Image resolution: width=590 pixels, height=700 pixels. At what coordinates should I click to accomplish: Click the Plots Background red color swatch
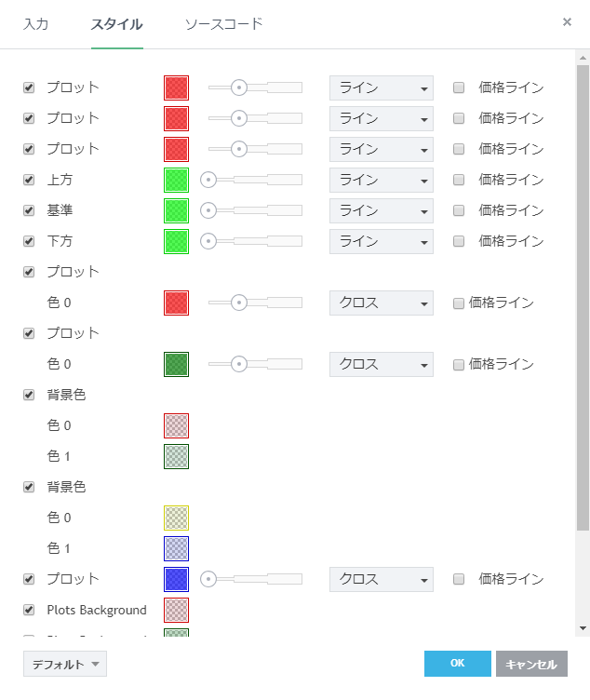point(176,610)
